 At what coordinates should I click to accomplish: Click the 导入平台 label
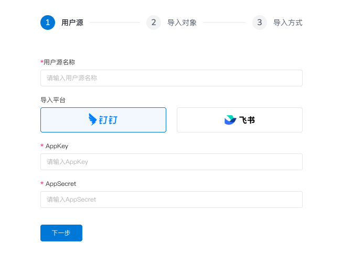pos(53,100)
